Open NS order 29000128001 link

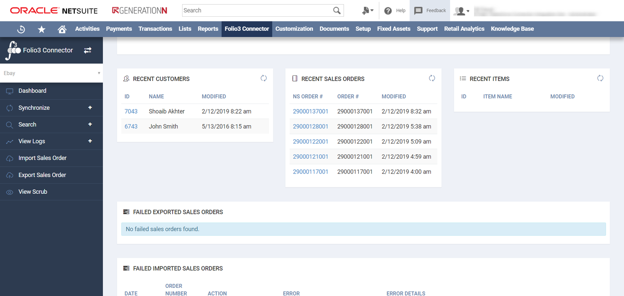(x=310, y=126)
